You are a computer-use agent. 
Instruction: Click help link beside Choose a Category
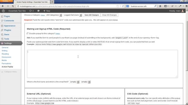click(x=43, y=15)
